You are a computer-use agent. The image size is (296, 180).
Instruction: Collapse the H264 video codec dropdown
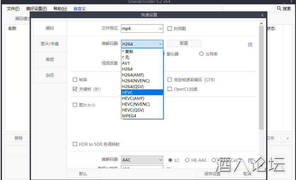click(142, 44)
